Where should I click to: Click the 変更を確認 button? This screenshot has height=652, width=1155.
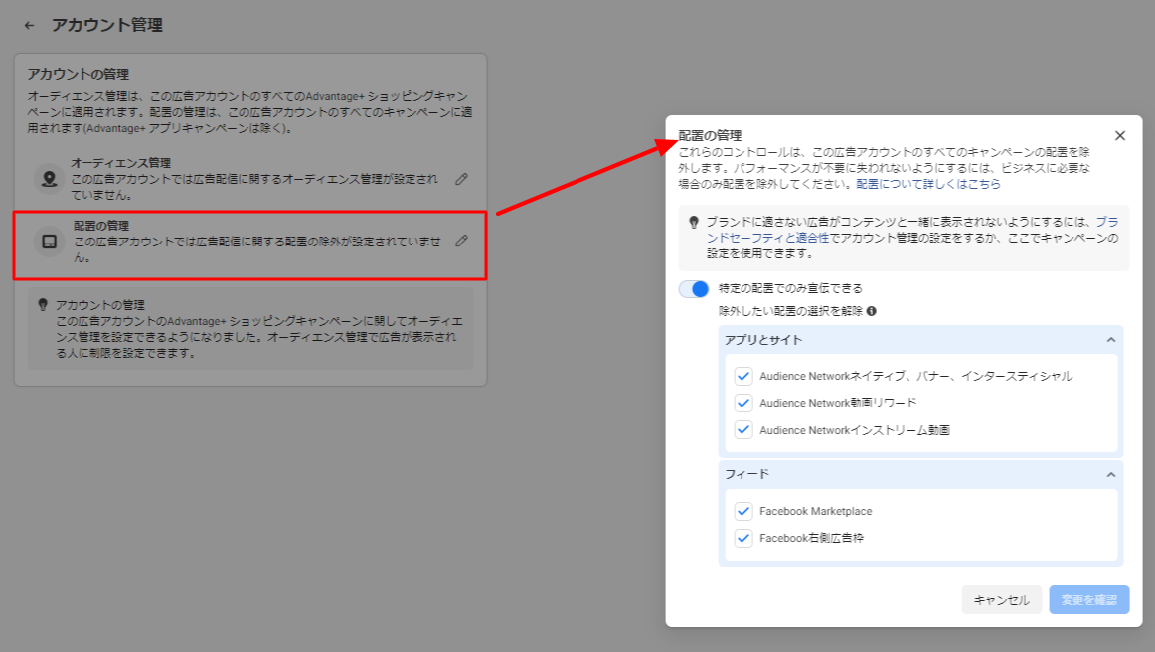pos(1088,600)
